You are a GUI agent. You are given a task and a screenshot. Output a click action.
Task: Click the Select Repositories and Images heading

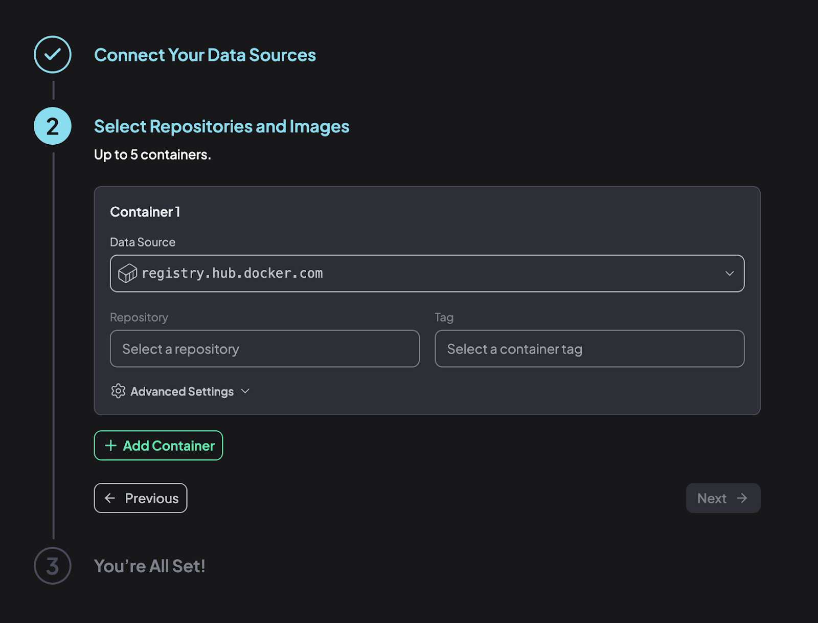pyautogui.click(x=221, y=126)
